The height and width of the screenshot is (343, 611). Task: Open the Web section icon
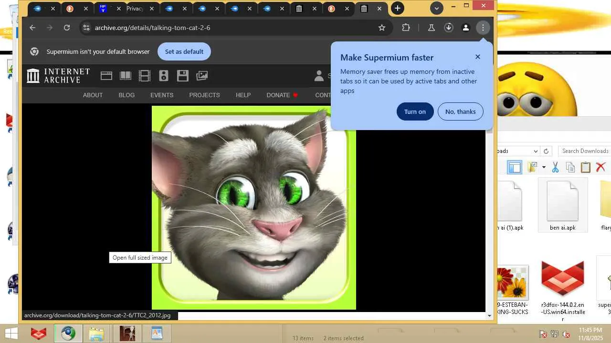(x=106, y=75)
